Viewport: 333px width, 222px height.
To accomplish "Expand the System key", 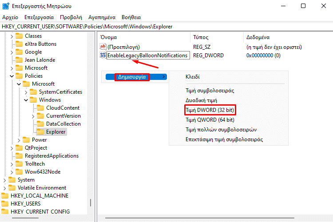I will click(5, 180).
